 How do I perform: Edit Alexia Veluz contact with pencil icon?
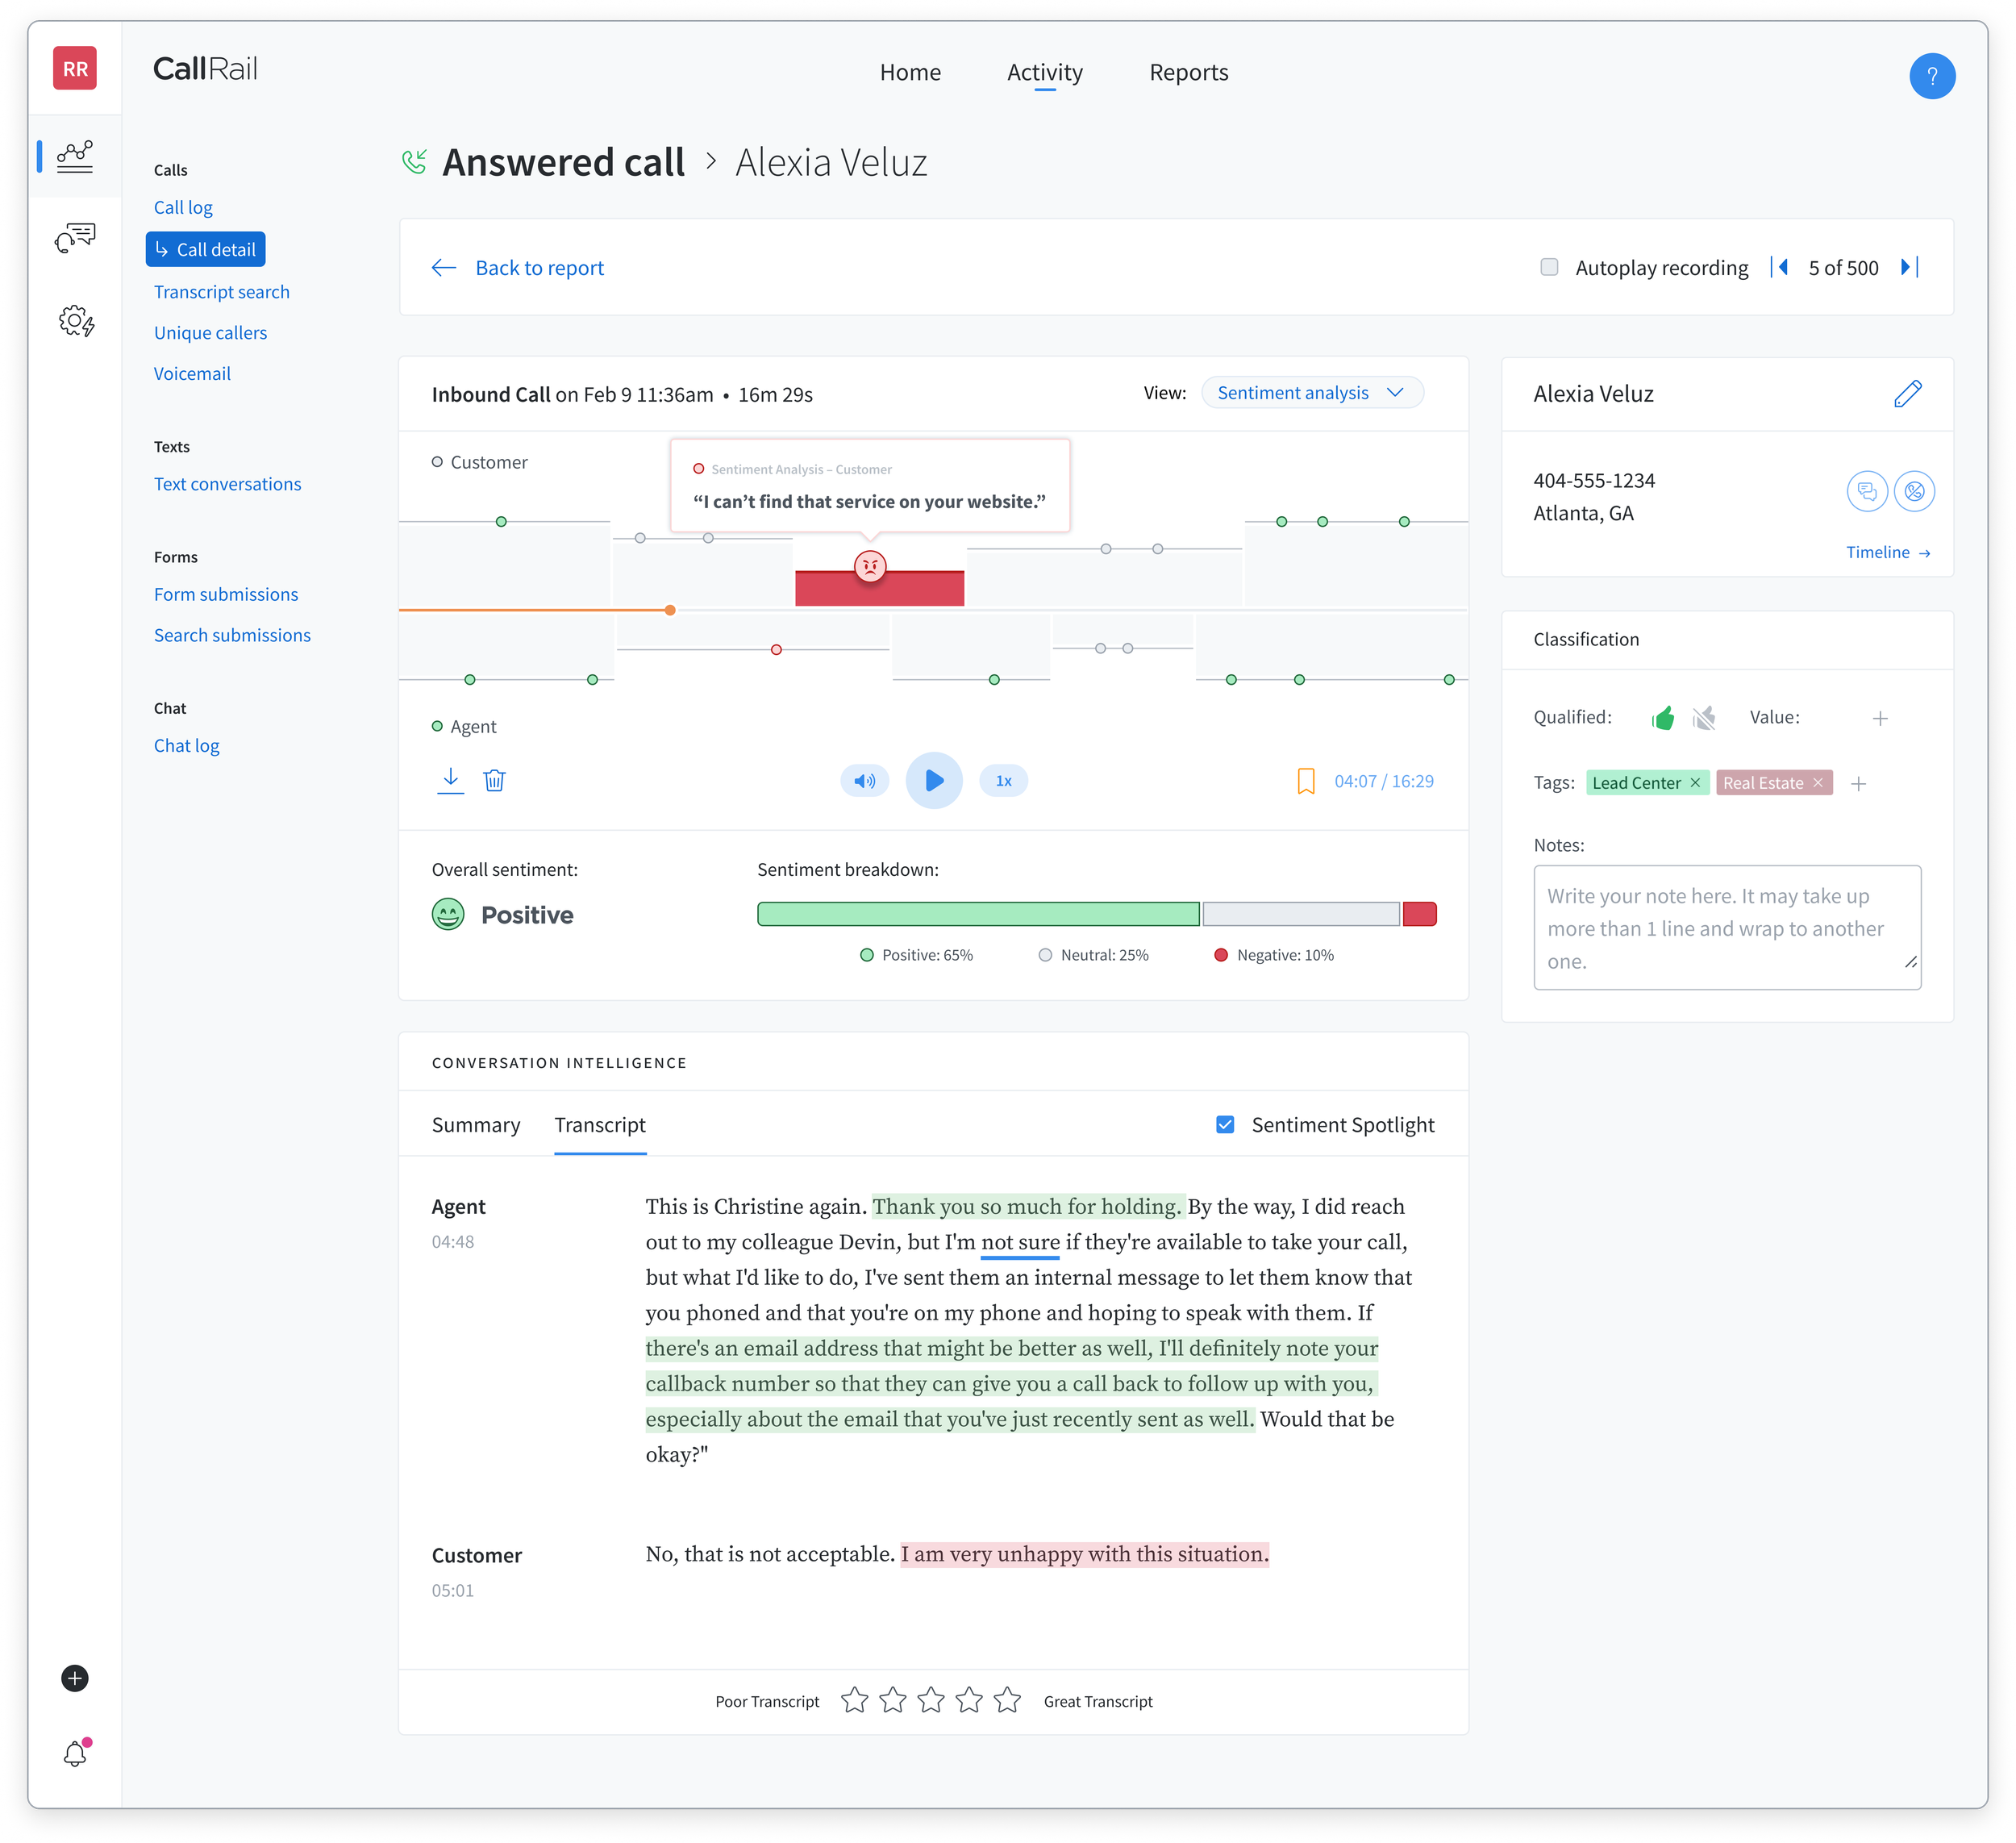pos(1907,393)
